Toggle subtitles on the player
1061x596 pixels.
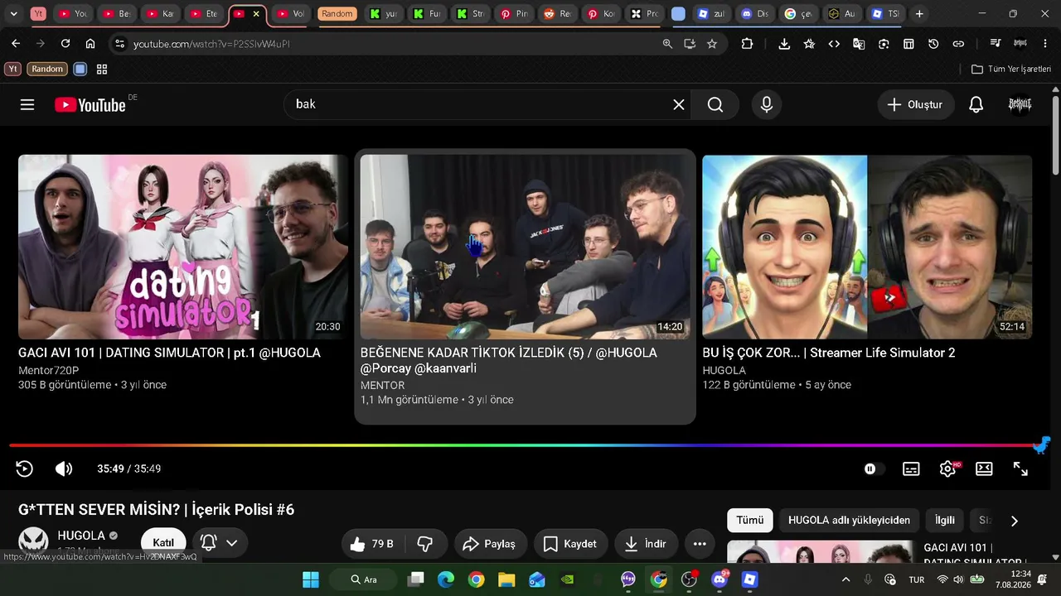coord(911,469)
